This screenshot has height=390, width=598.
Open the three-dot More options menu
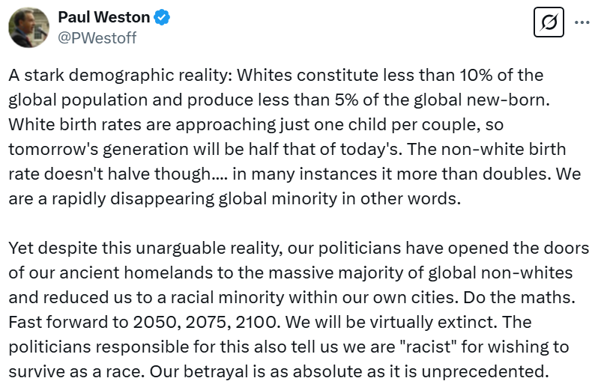[x=582, y=22]
